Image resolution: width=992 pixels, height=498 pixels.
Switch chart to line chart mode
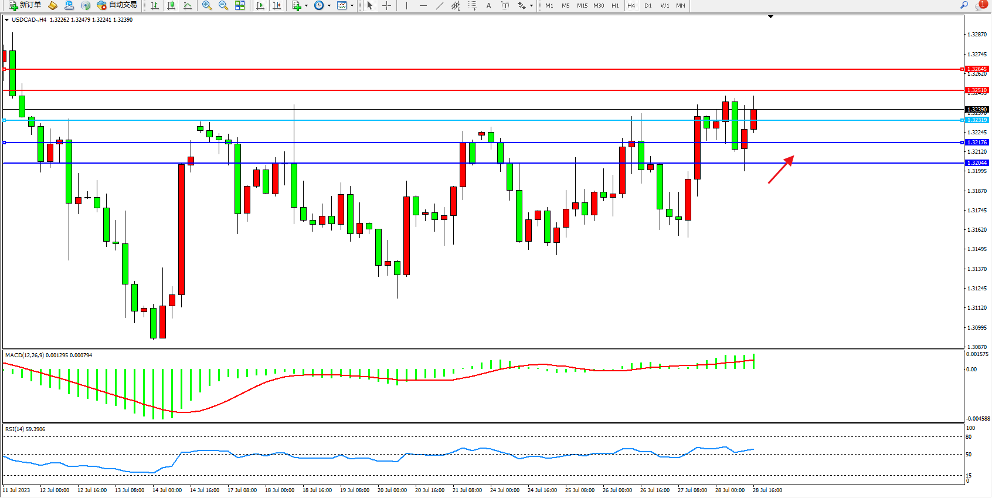(x=188, y=5)
